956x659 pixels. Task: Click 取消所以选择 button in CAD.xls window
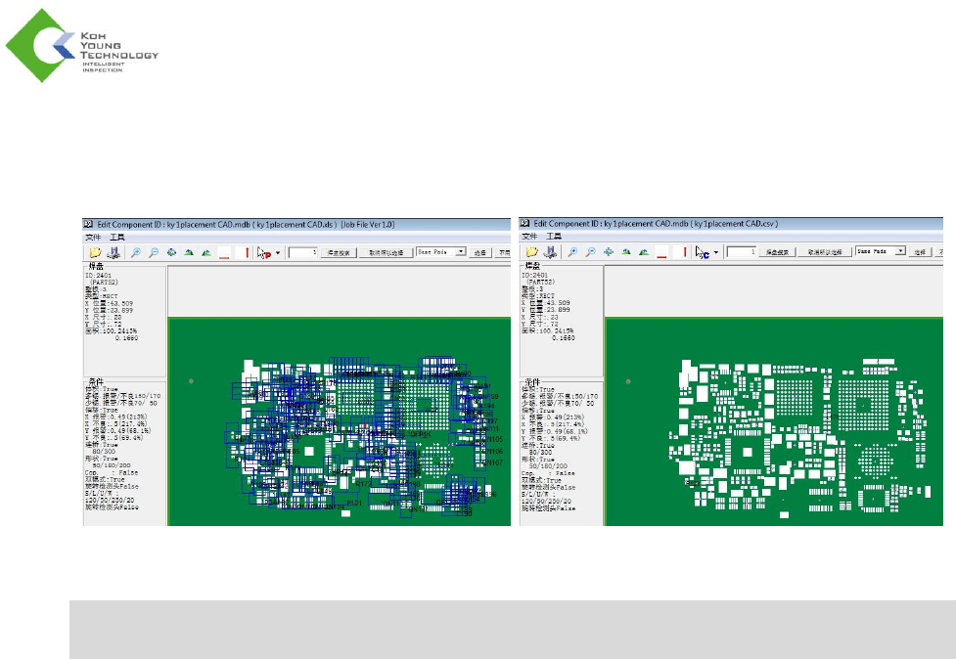coord(386,253)
